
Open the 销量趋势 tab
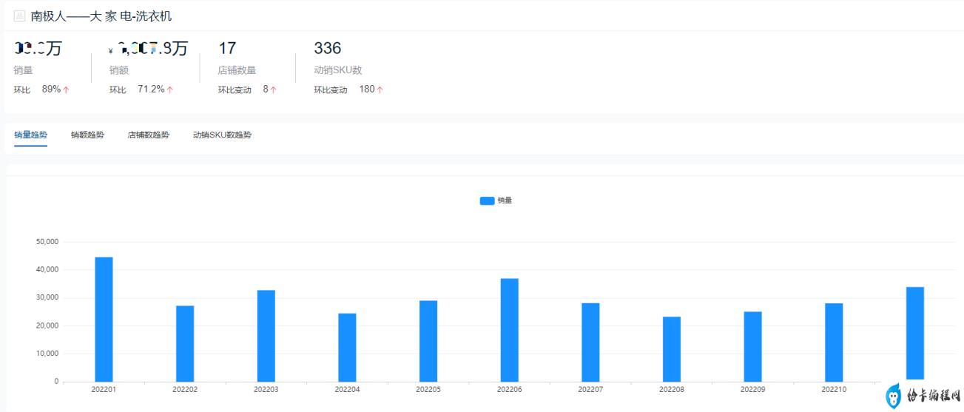30,135
